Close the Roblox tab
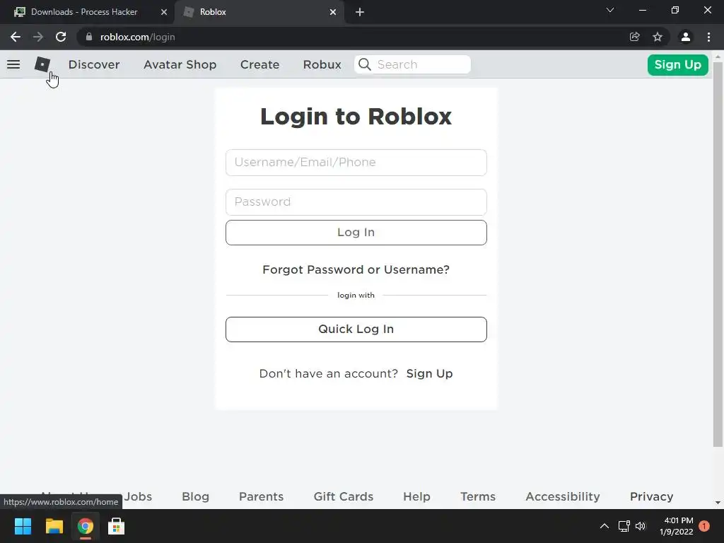This screenshot has width=724, height=543. point(333,12)
